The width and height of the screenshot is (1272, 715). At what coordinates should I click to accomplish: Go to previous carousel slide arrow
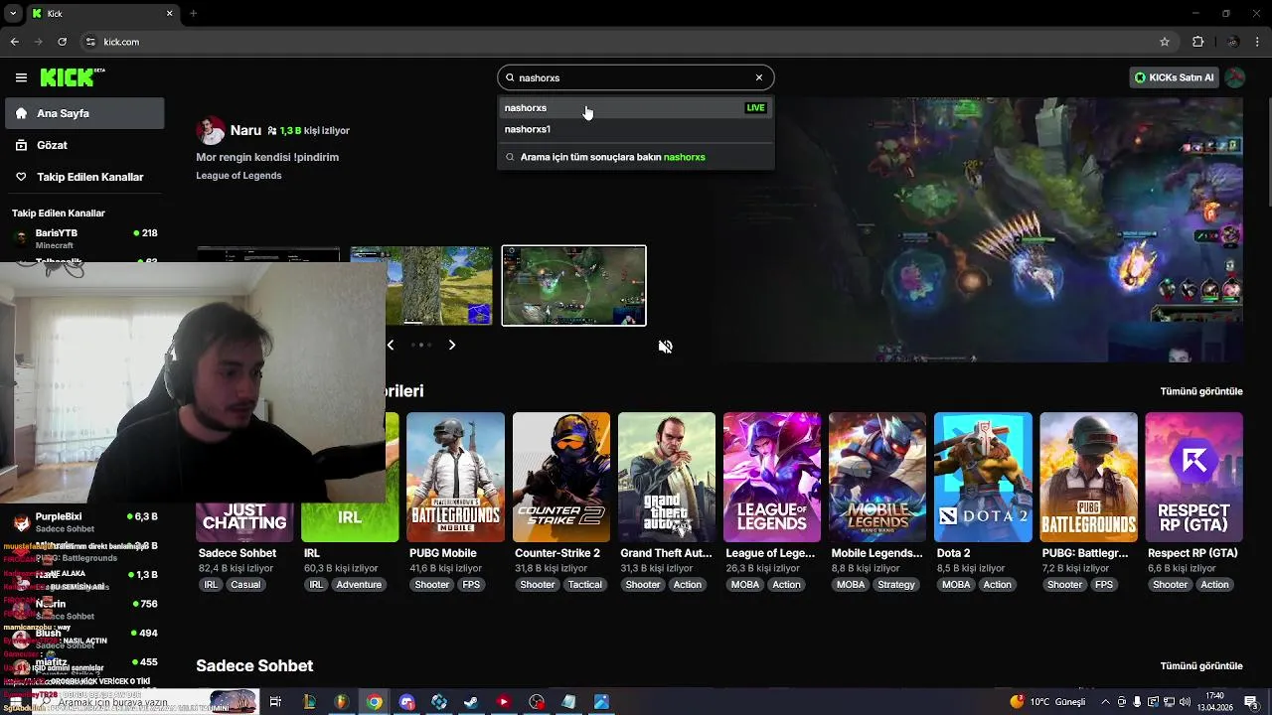(x=391, y=345)
